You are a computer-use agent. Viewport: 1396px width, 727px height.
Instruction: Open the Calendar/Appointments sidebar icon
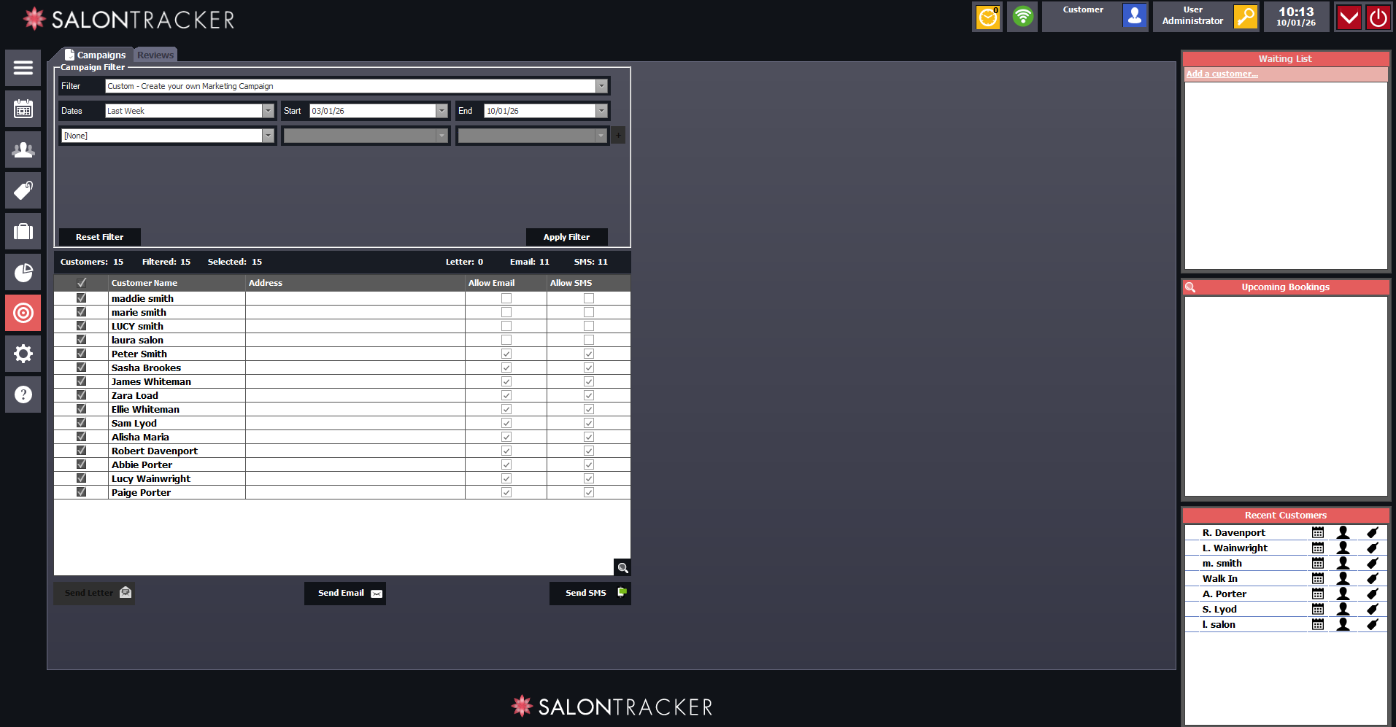click(x=23, y=108)
